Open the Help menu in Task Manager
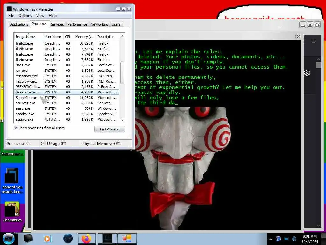Image resolution: width=326 pixels, height=245 pixels. pyautogui.click(x=53, y=16)
